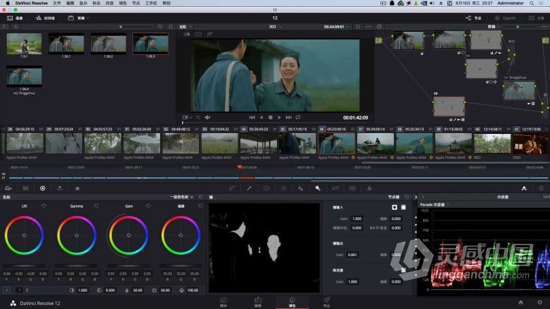Open the gallery search icon
This screenshot has height=309, width=550.
coord(160,26)
